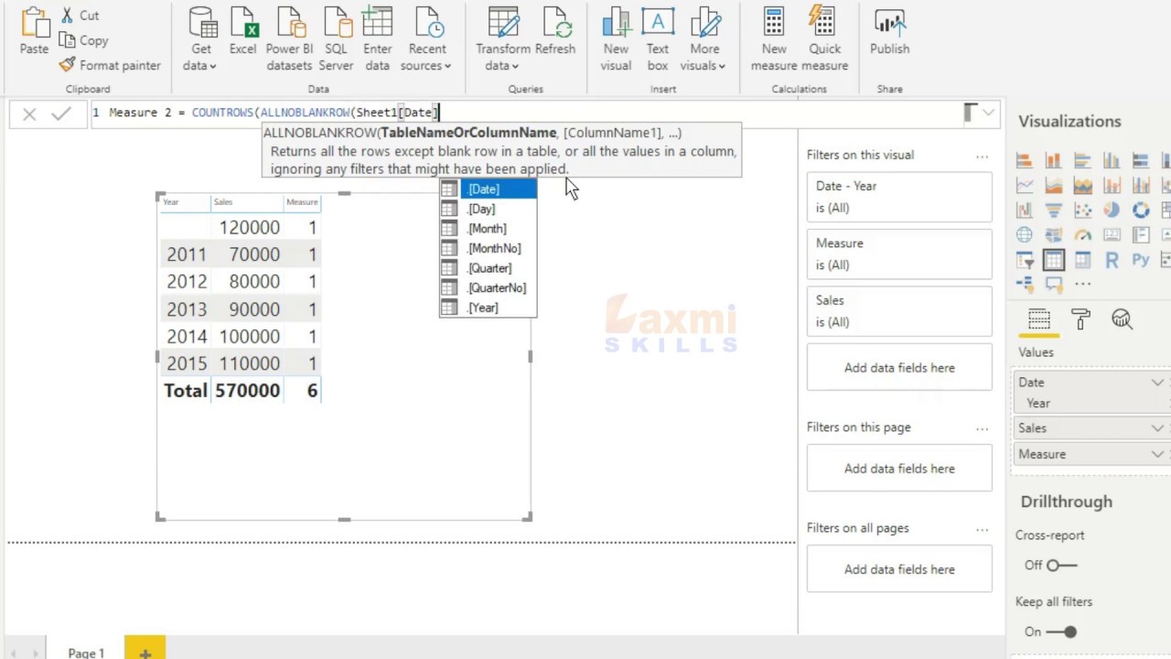
Task: Toggle Keep all filters switch
Action: [1061, 632]
